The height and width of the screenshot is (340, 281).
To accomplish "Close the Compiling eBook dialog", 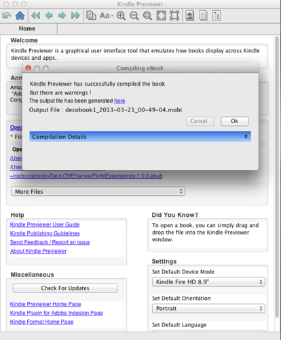I will tap(29, 68).
